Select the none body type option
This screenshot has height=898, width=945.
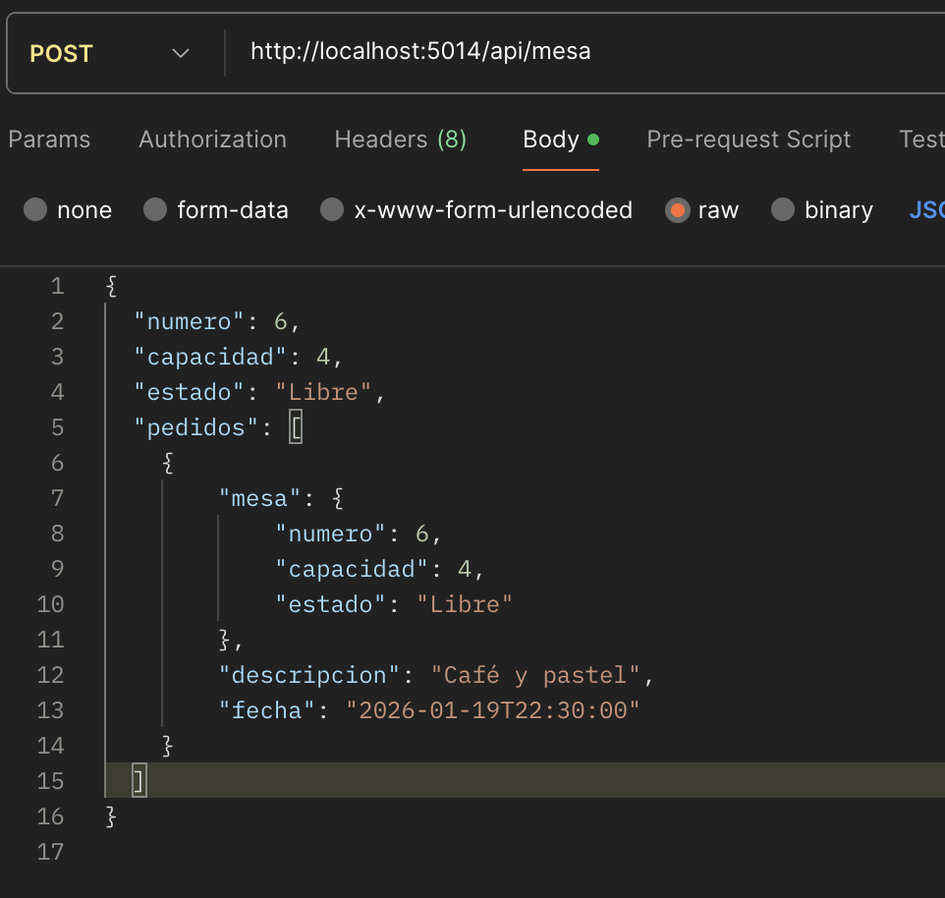point(35,210)
